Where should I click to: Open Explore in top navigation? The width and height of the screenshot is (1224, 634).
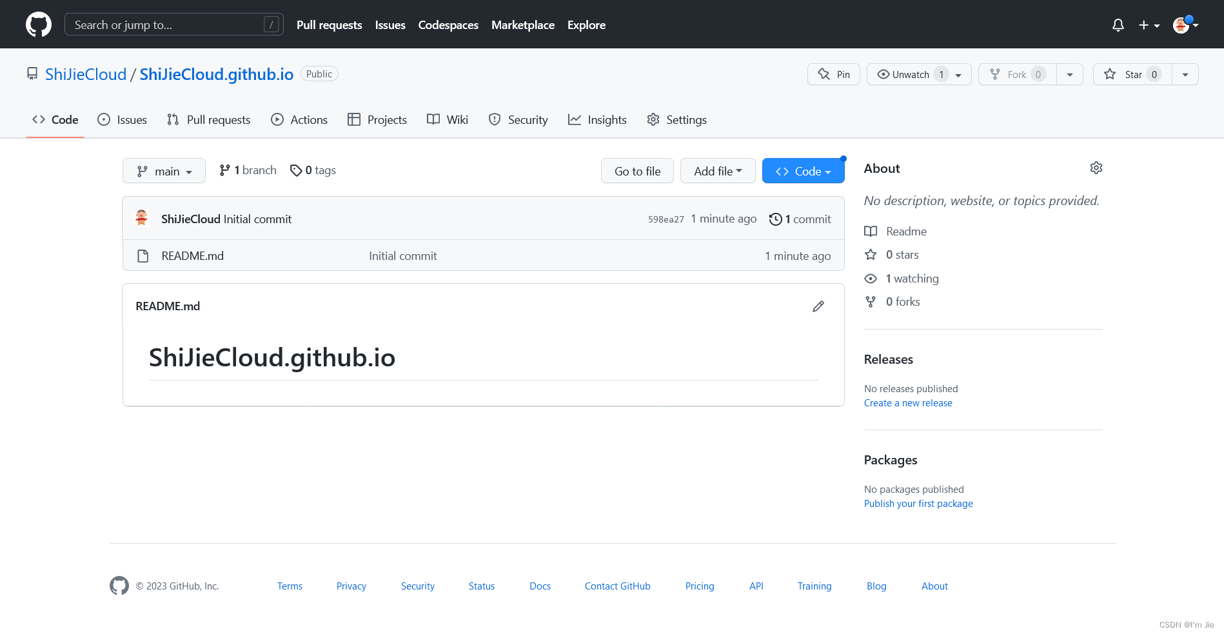586,25
